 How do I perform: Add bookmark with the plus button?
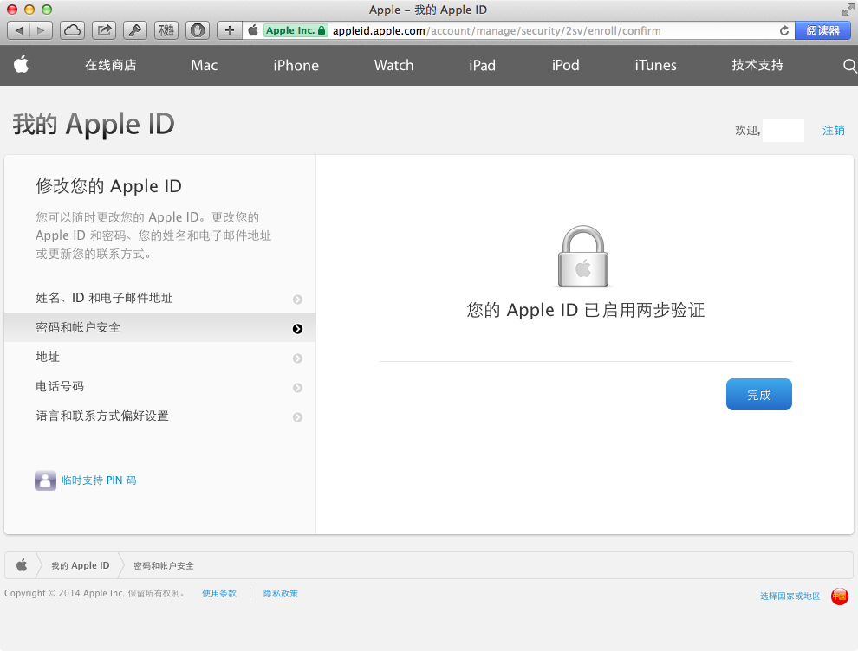click(230, 30)
